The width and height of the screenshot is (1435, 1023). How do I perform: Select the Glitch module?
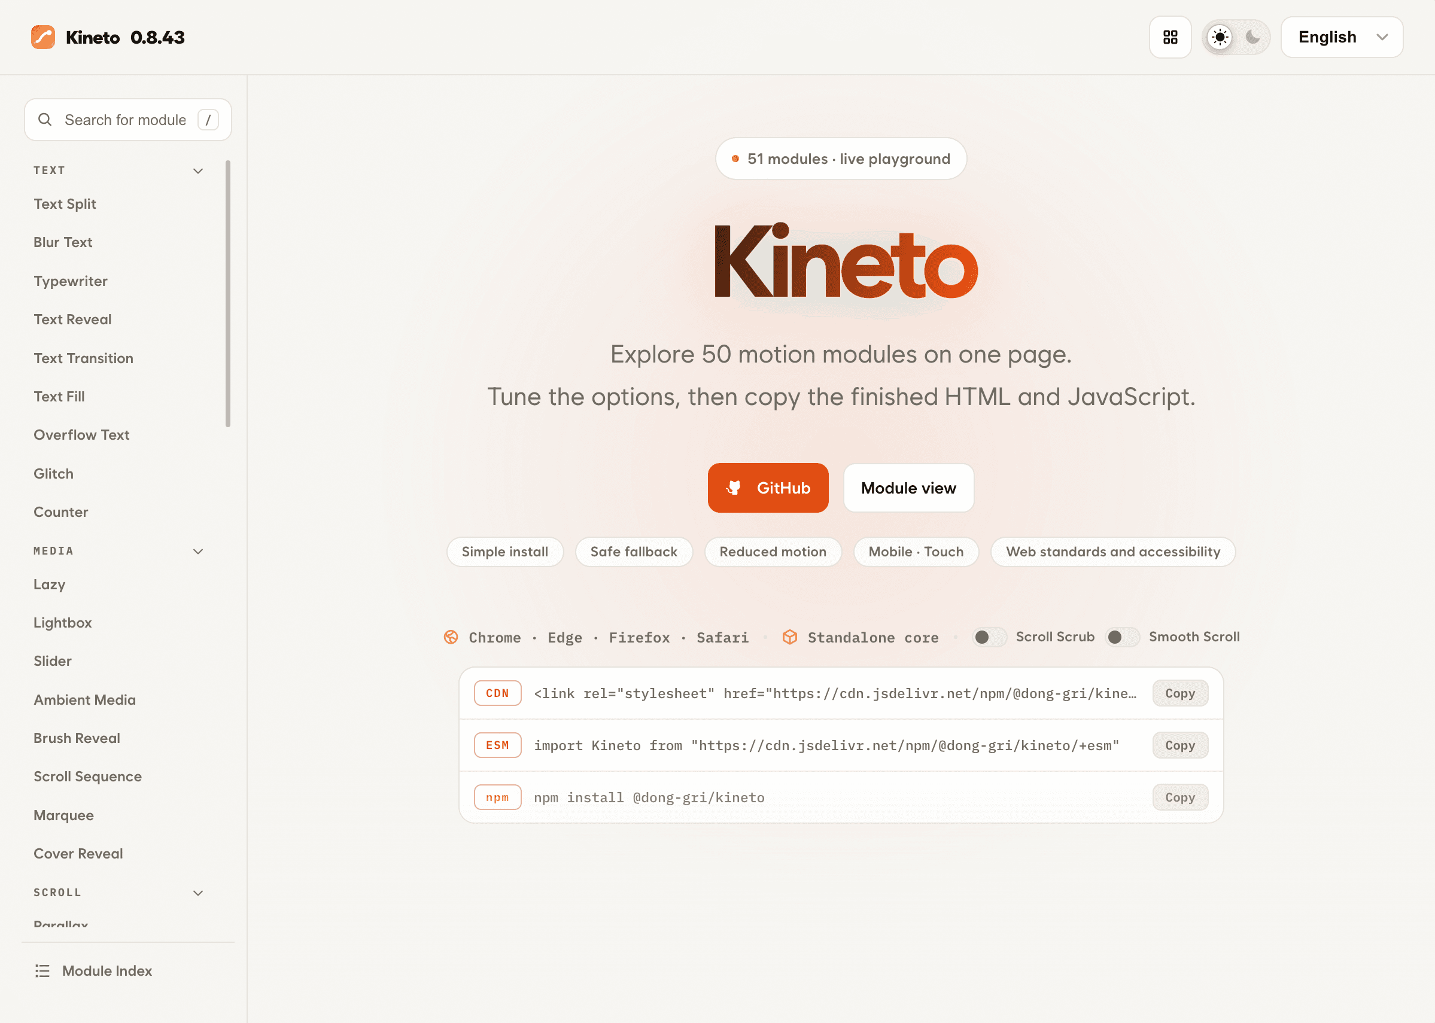(53, 474)
